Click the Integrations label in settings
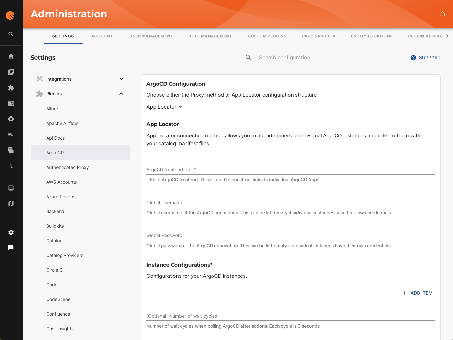The height and width of the screenshot is (340, 453). [59, 79]
